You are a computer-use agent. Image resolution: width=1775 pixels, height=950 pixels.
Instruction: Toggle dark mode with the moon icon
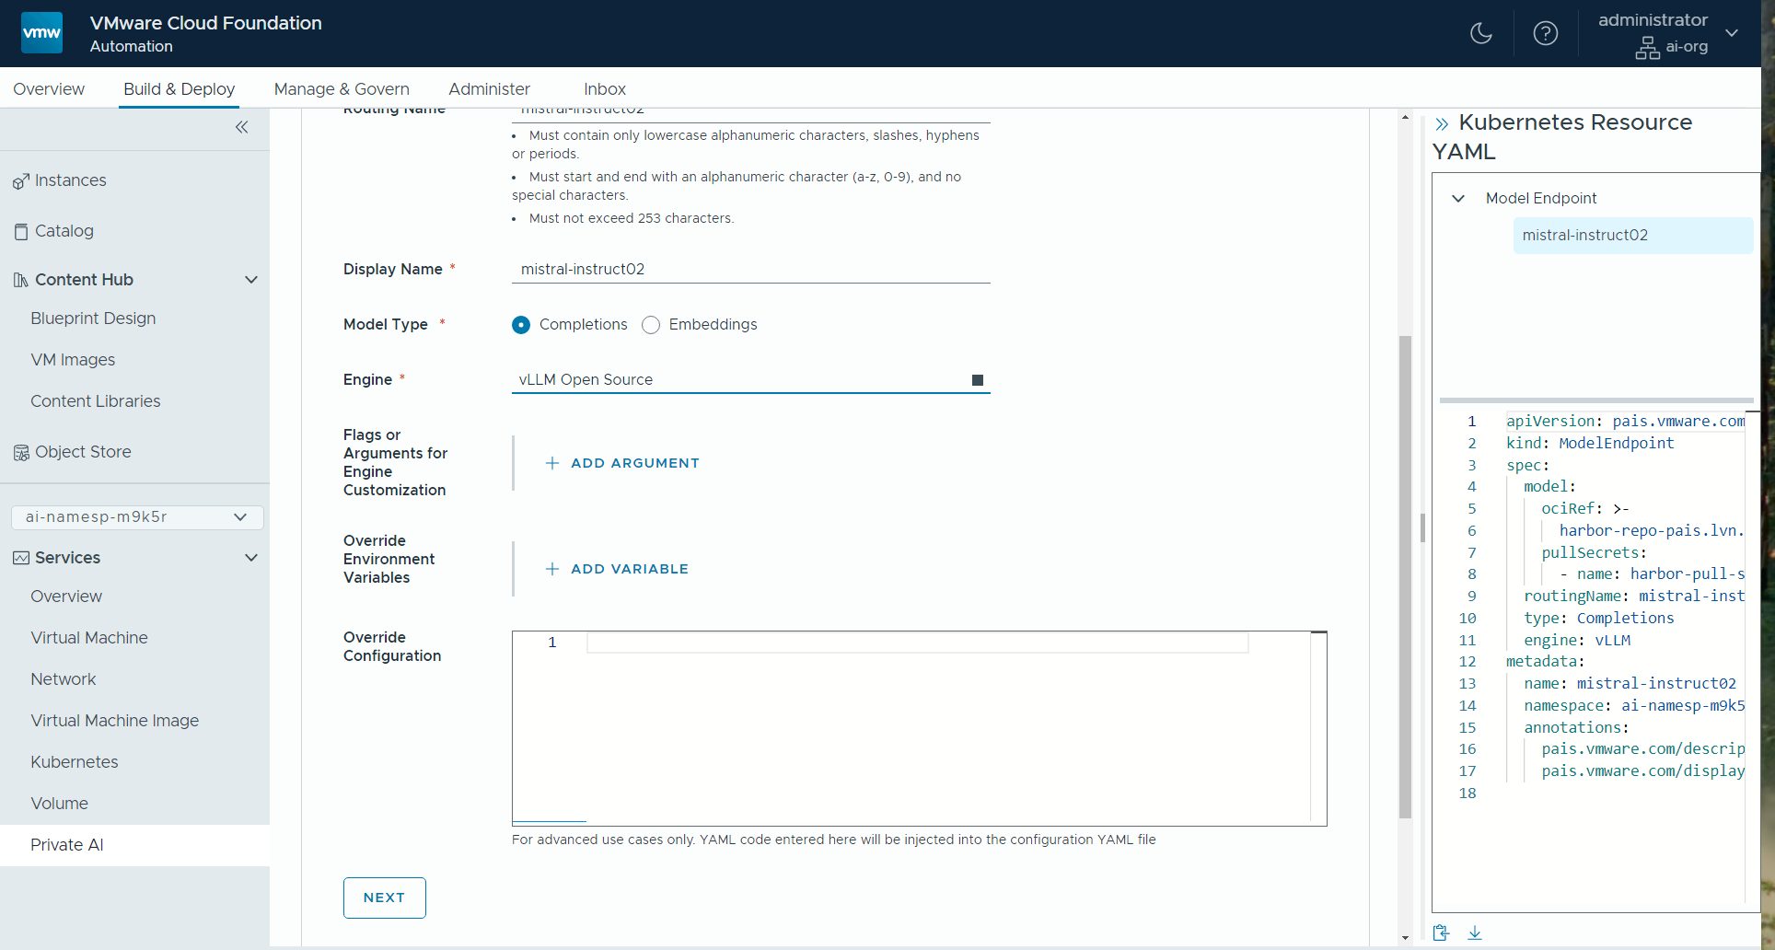point(1480,33)
